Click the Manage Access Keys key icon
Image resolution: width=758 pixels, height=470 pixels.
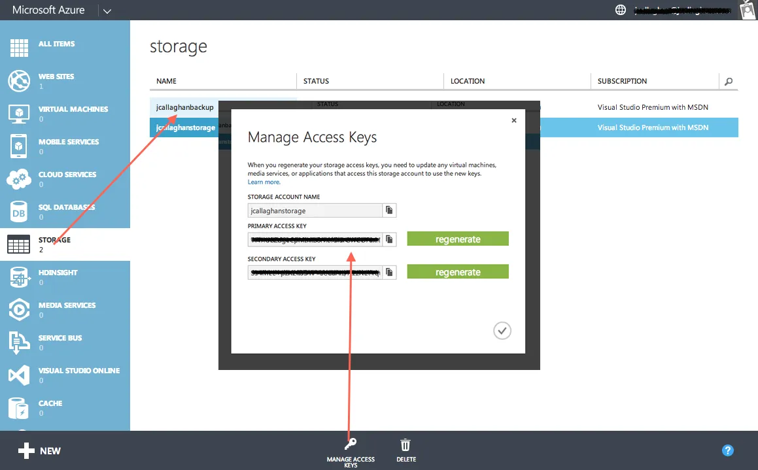point(351,444)
